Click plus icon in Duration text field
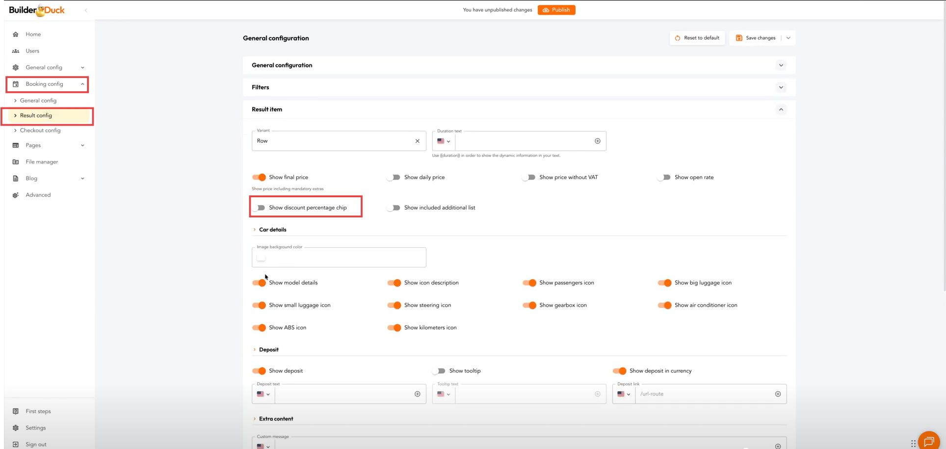Screen dimensions: 946x449 coord(597,141)
